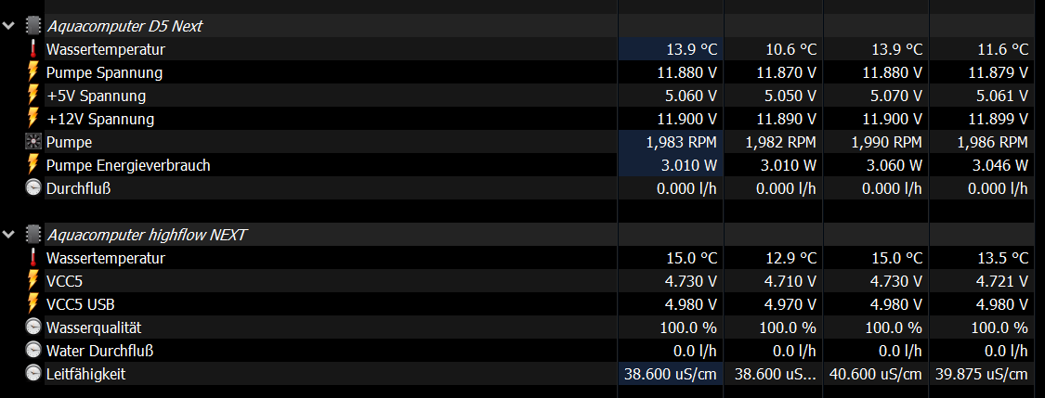The width and height of the screenshot is (1045, 398).
Task: Click the 11.899 V average +12V value
Action: [999, 120]
